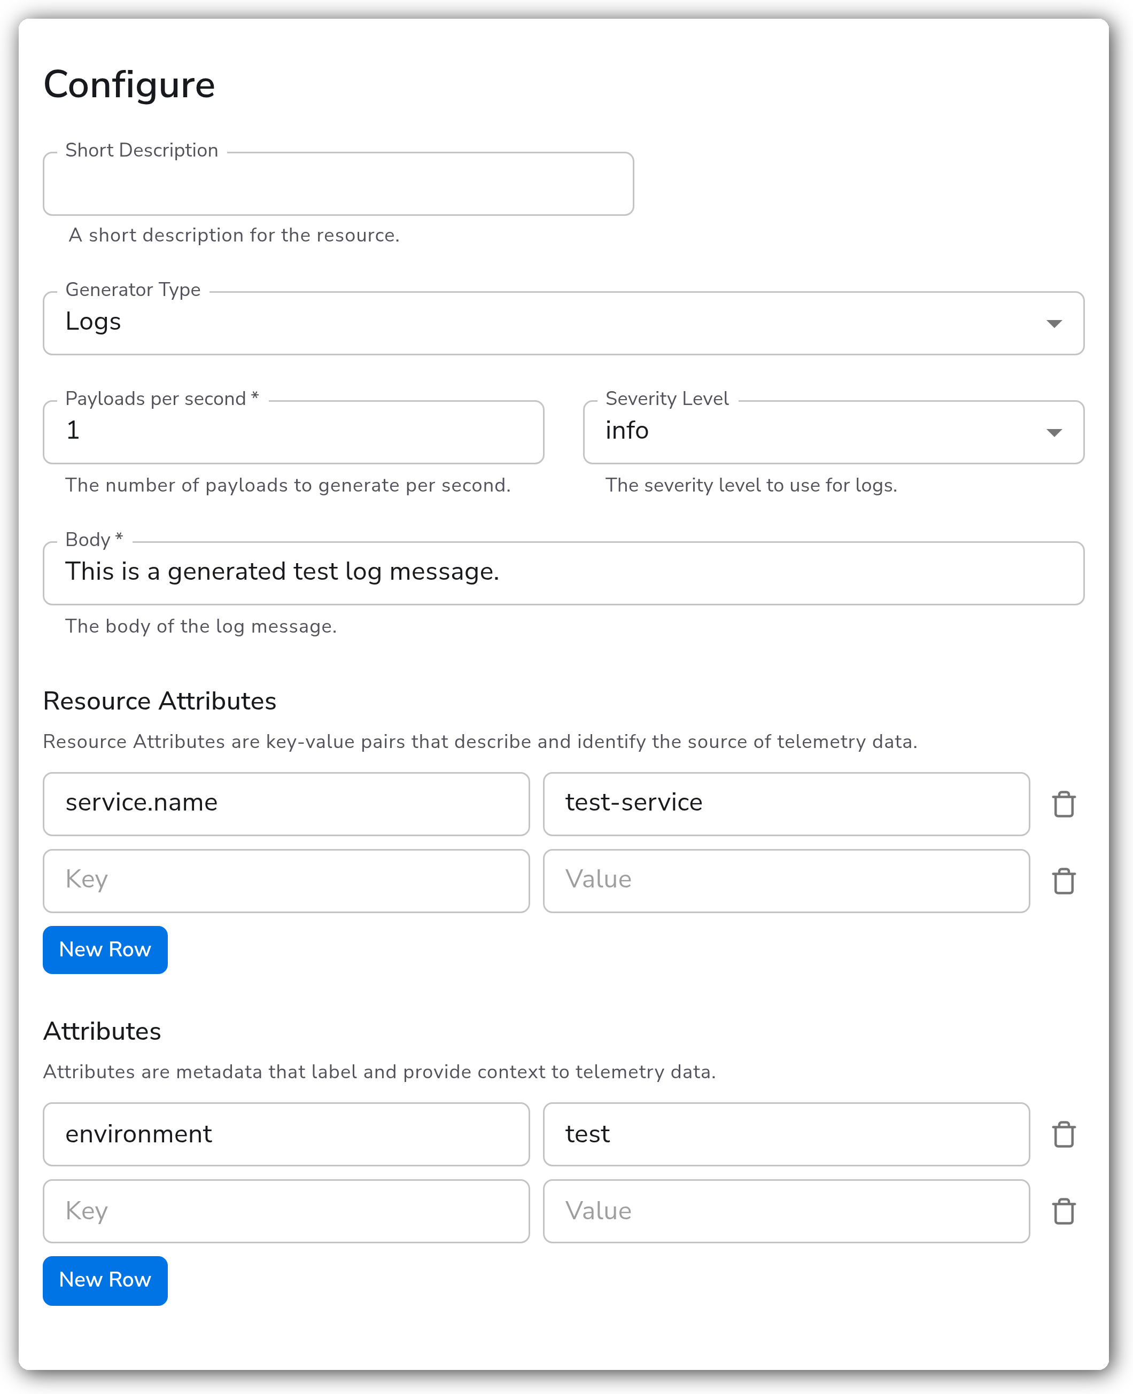Delete the environment attribute row

[1063, 1134]
